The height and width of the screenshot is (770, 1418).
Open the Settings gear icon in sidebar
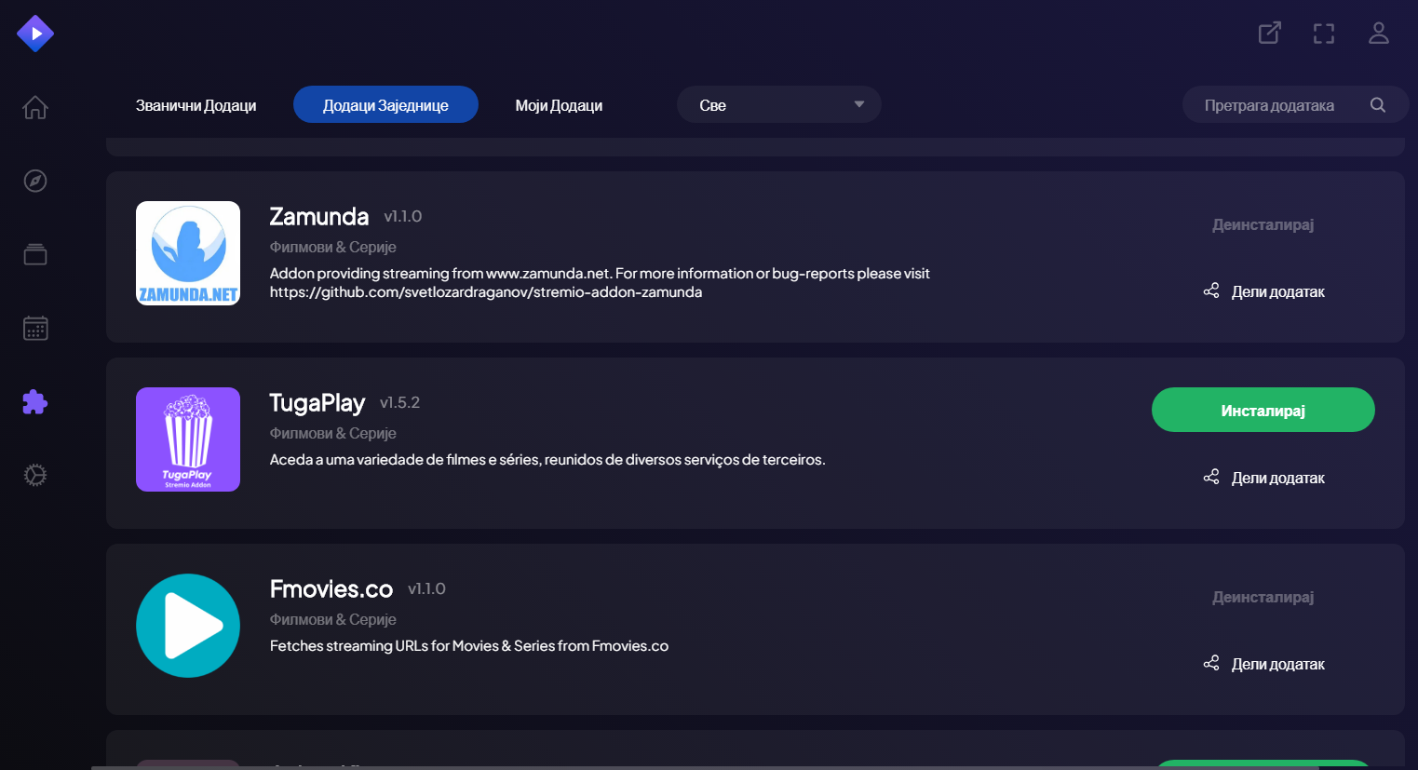pyautogui.click(x=35, y=475)
